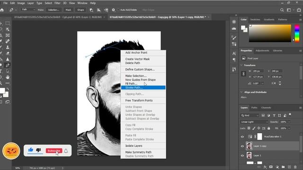The image size is (303, 170).
Task: Add layer mask icon
Action: click(x=271, y=167)
